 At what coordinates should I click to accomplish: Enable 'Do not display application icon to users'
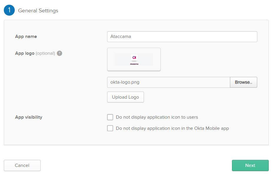coord(110,117)
